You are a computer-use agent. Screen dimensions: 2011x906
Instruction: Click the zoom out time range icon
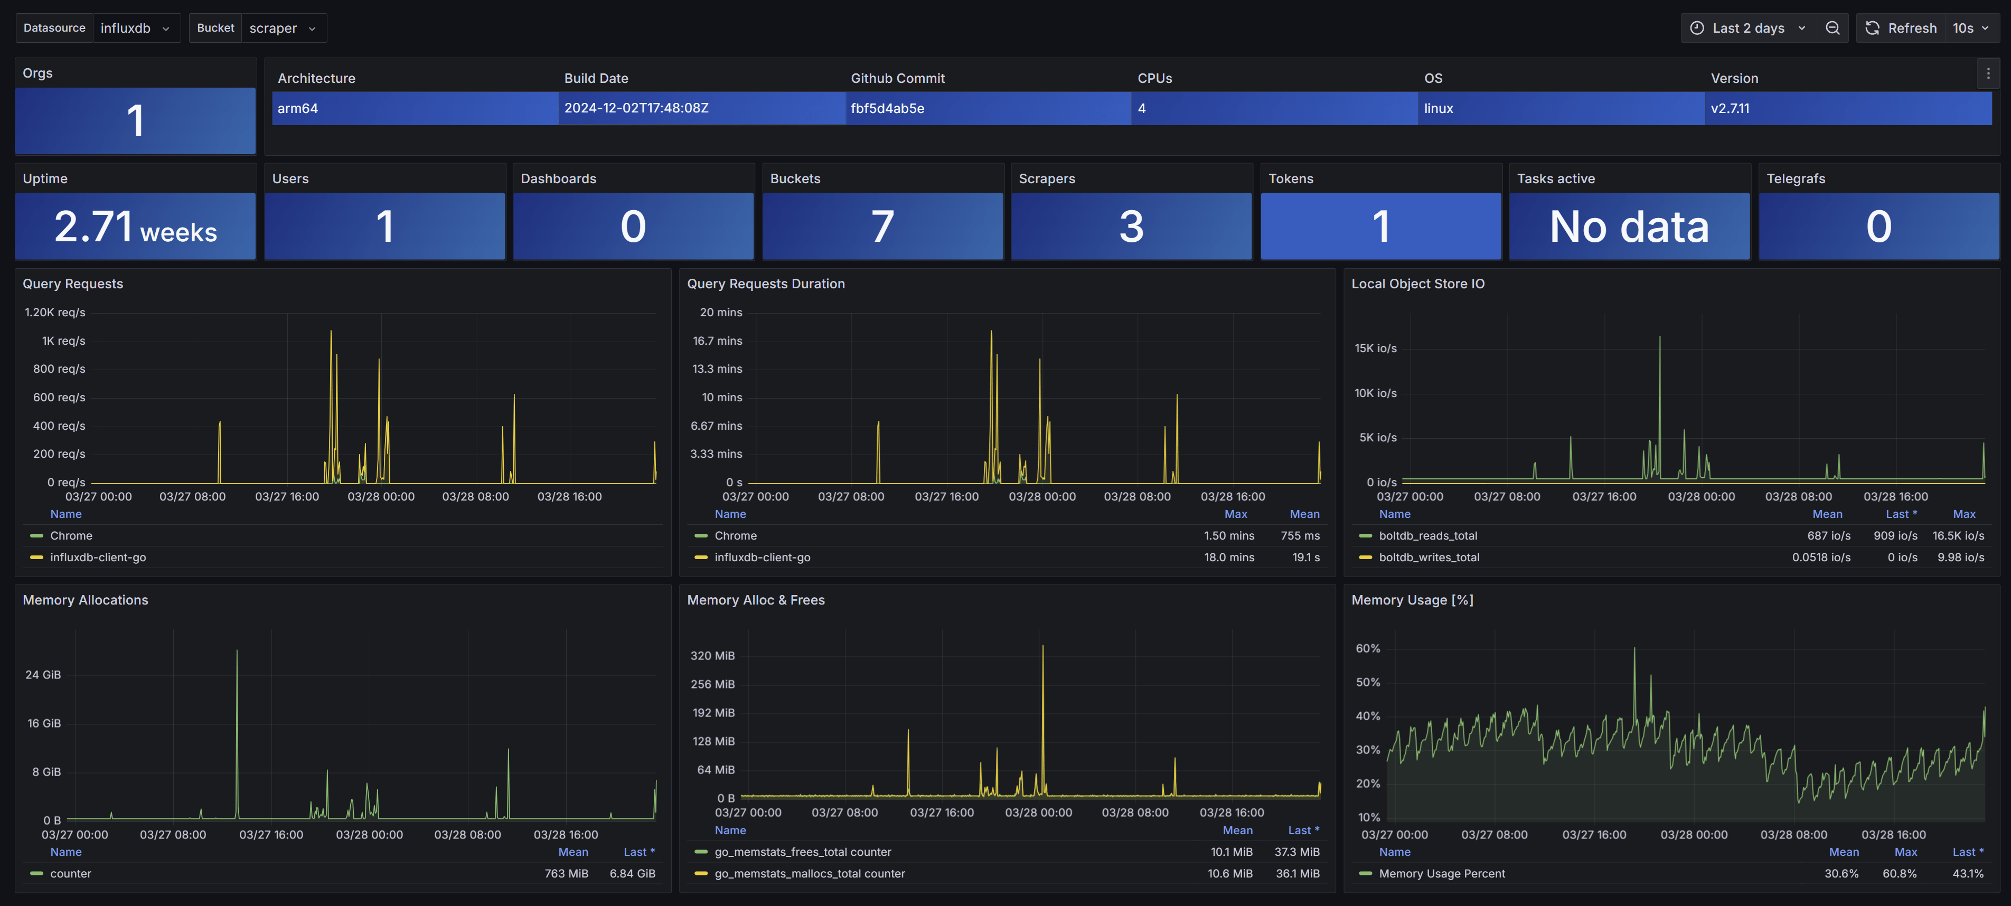(1832, 28)
